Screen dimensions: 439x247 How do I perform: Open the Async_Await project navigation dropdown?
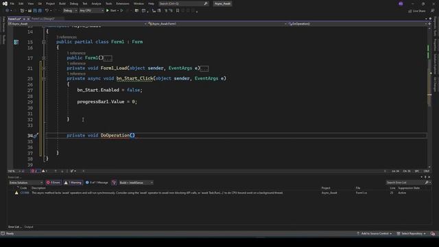[x=78, y=24]
